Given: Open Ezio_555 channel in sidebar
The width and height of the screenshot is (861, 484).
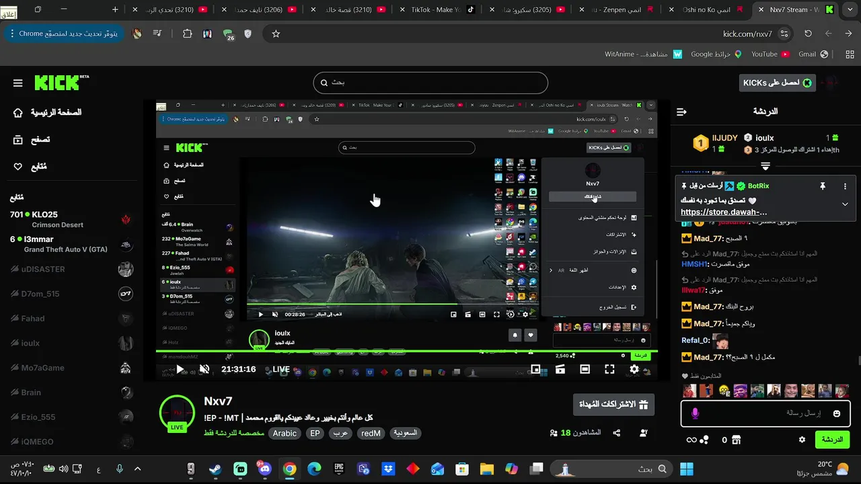Looking at the screenshot, I should [71, 417].
